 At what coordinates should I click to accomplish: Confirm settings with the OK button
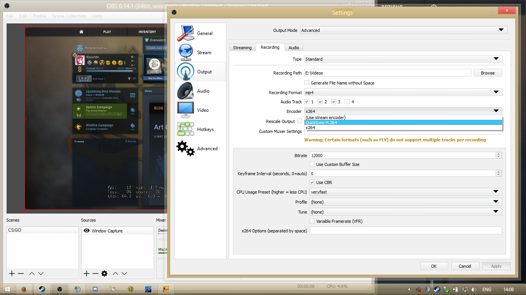(434, 266)
